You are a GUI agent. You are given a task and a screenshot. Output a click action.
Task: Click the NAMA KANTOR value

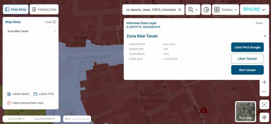(169, 44)
